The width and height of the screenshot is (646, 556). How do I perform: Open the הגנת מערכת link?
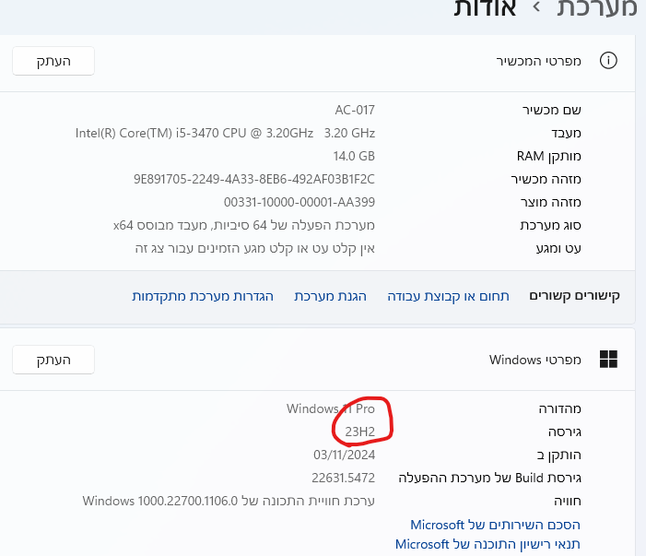click(x=331, y=296)
